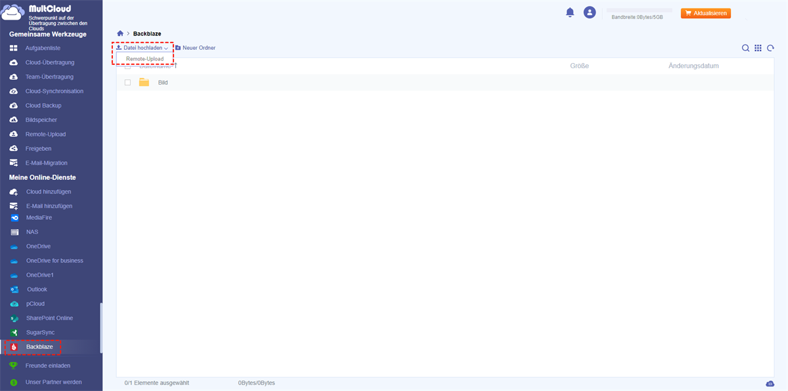Image resolution: width=788 pixels, height=391 pixels.
Task: Click the Cloud-Synchronisation sync icon
Action: coord(13,91)
